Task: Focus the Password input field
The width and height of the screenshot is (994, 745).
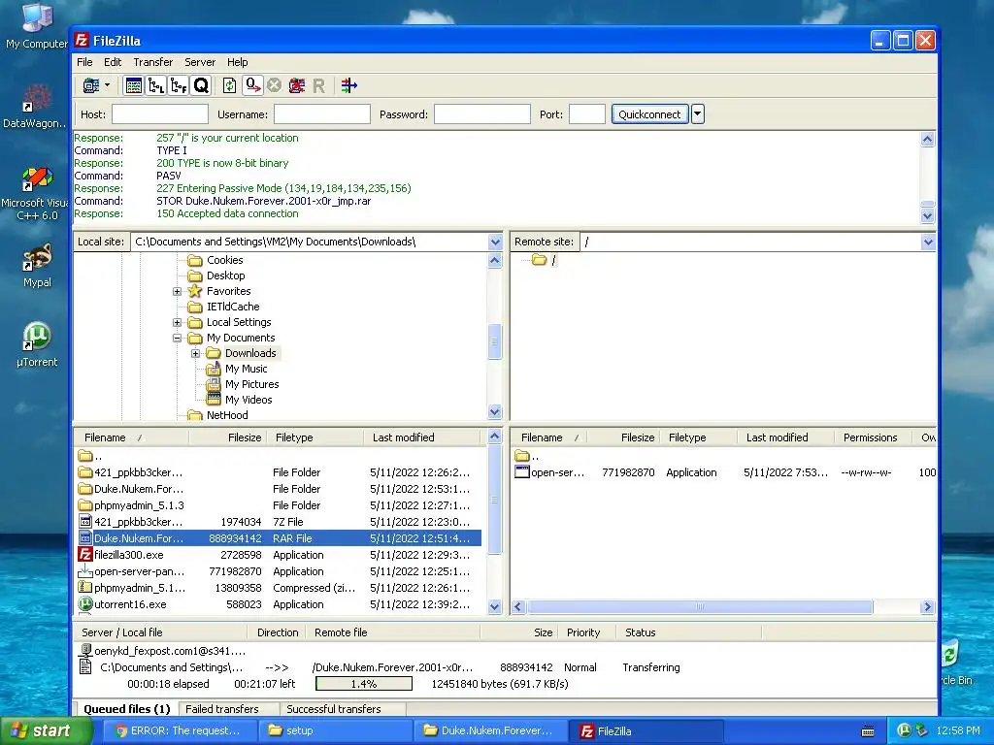Action: pos(481,114)
